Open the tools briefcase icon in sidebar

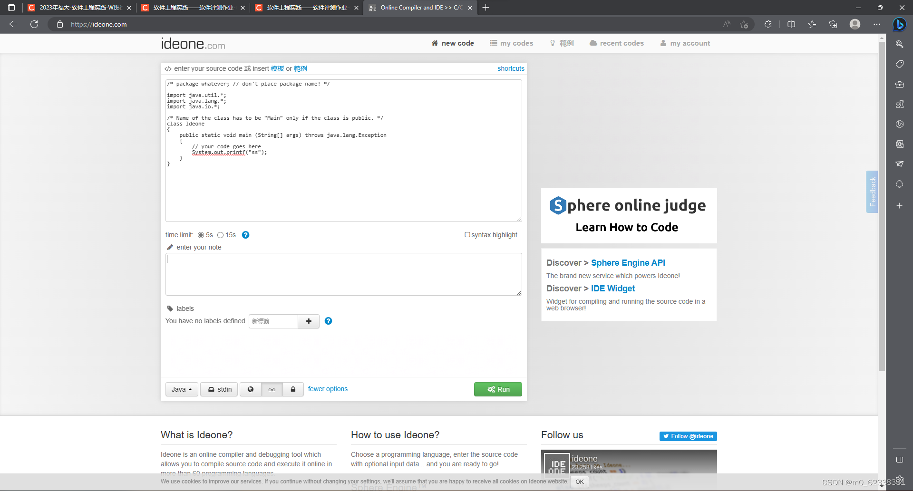(x=899, y=85)
